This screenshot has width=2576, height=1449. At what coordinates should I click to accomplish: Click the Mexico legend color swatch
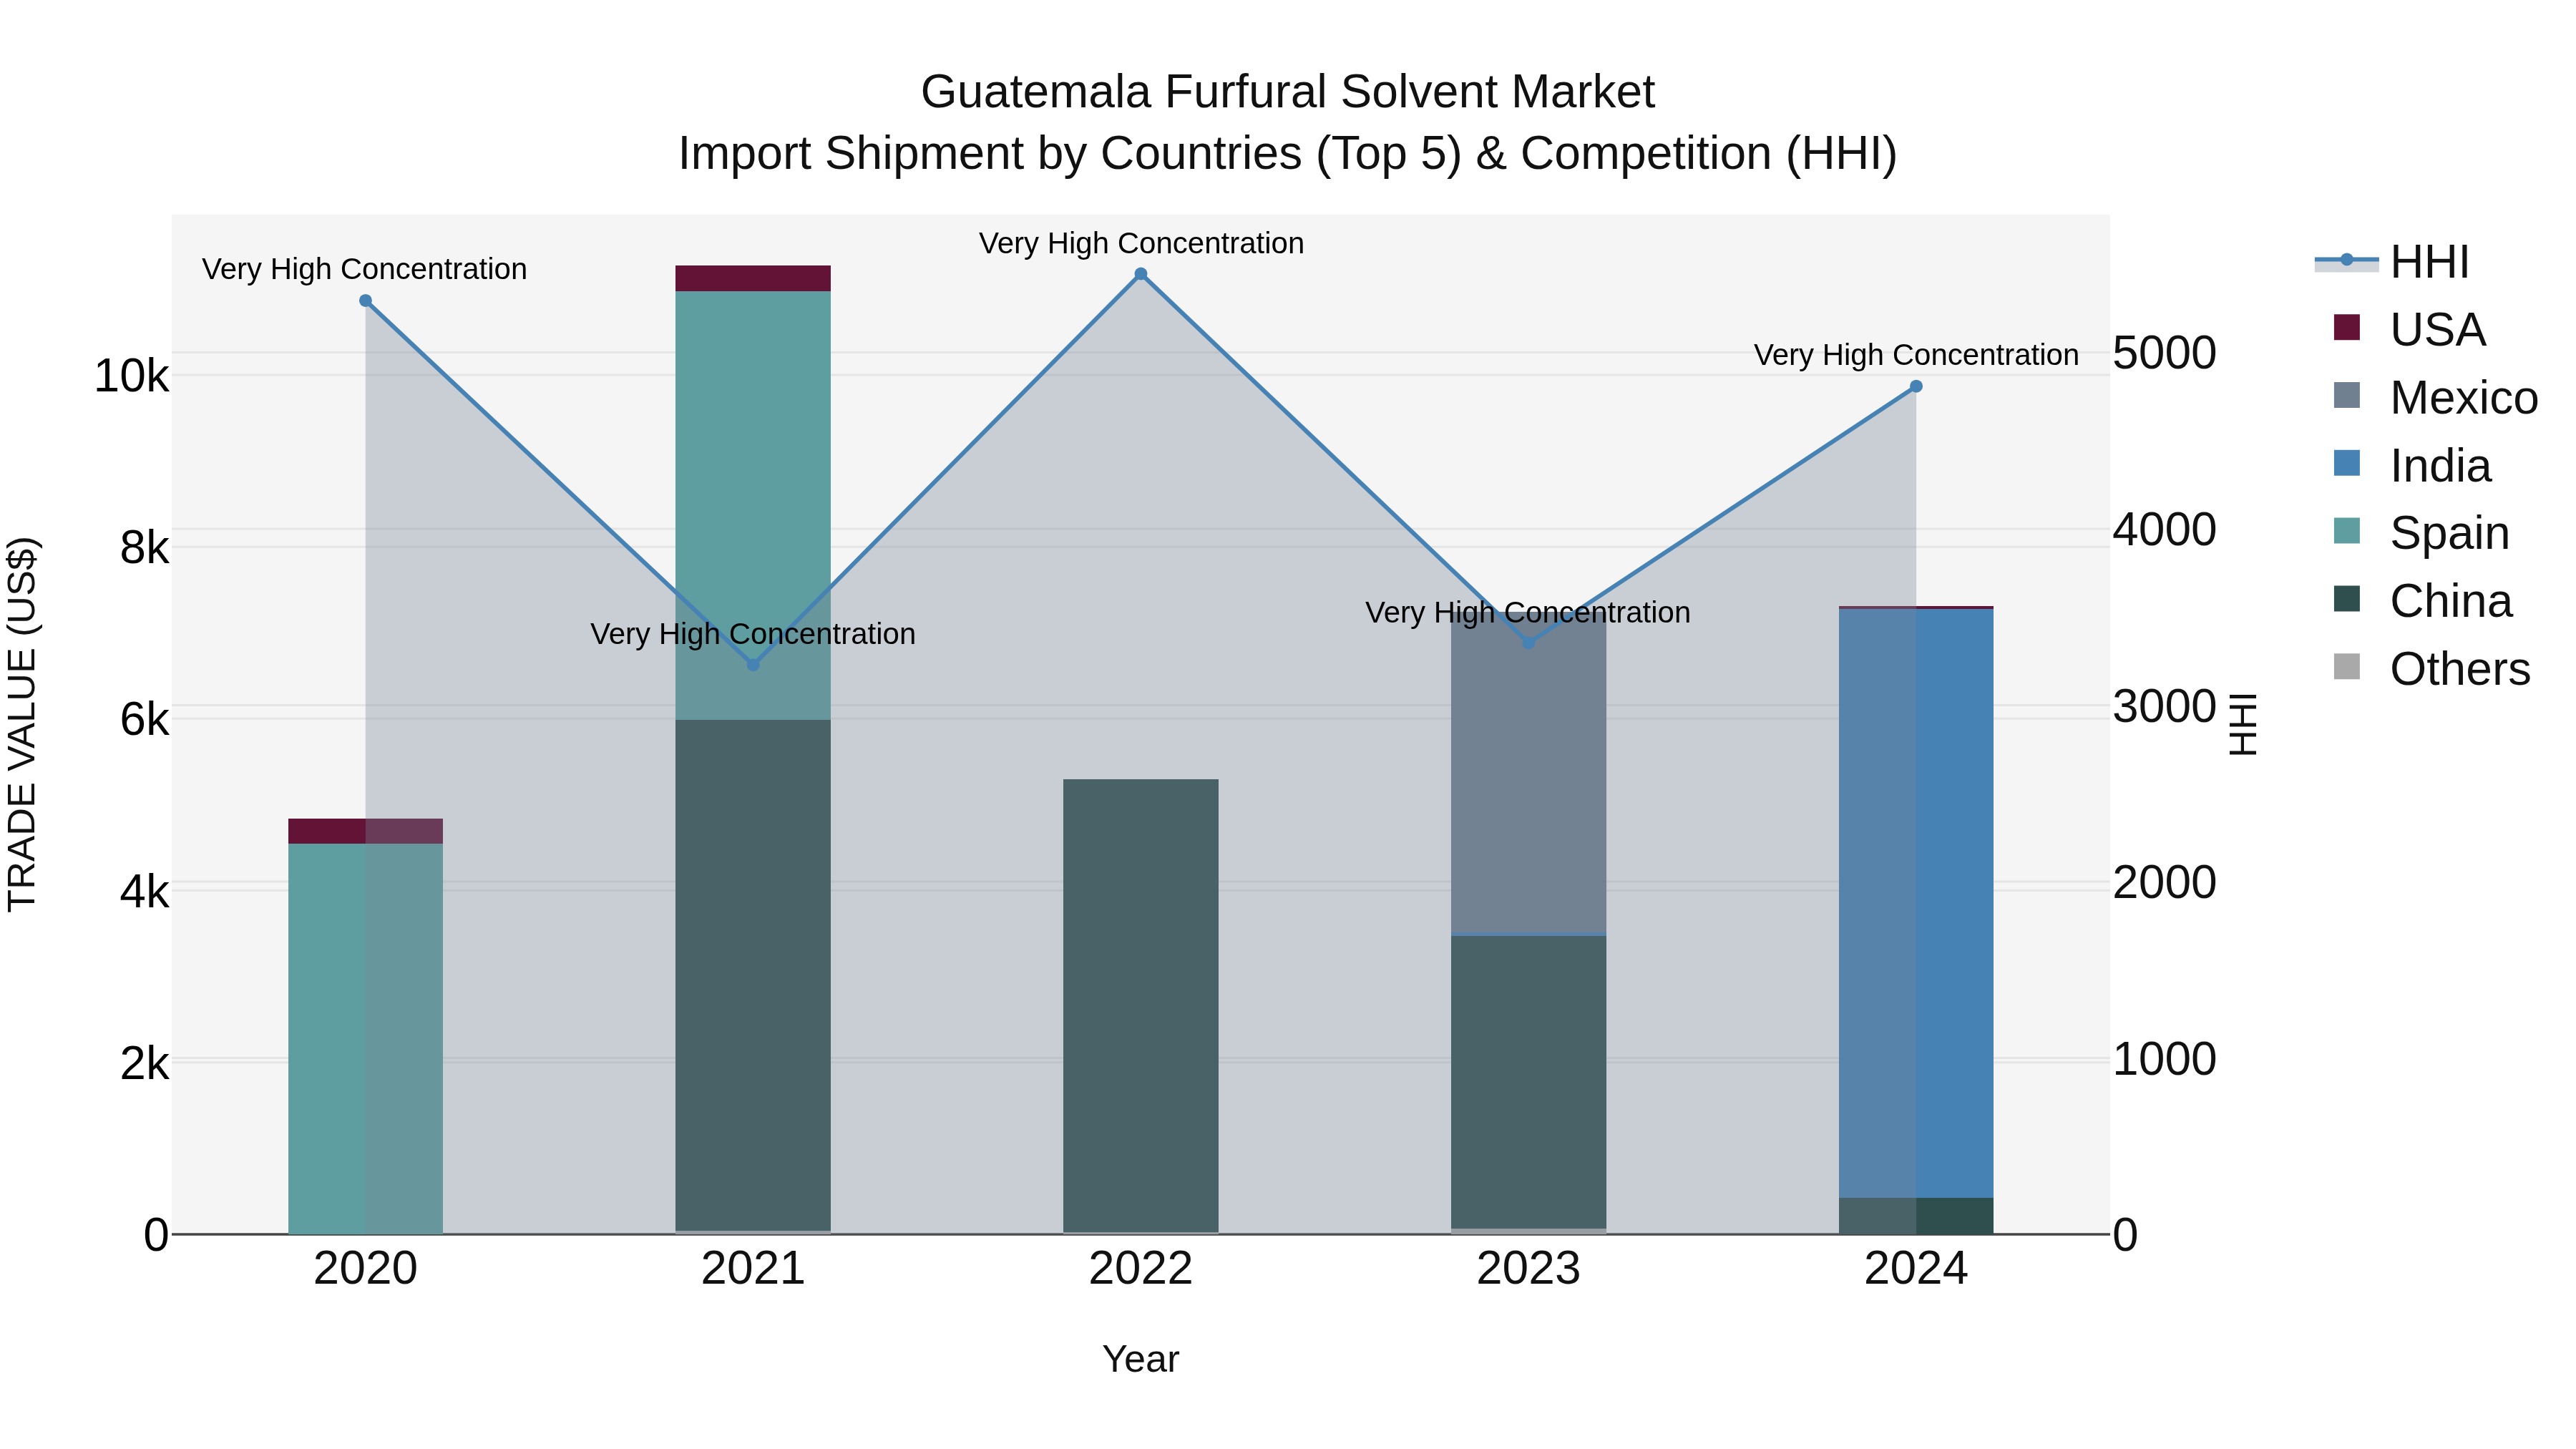[2346, 396]
